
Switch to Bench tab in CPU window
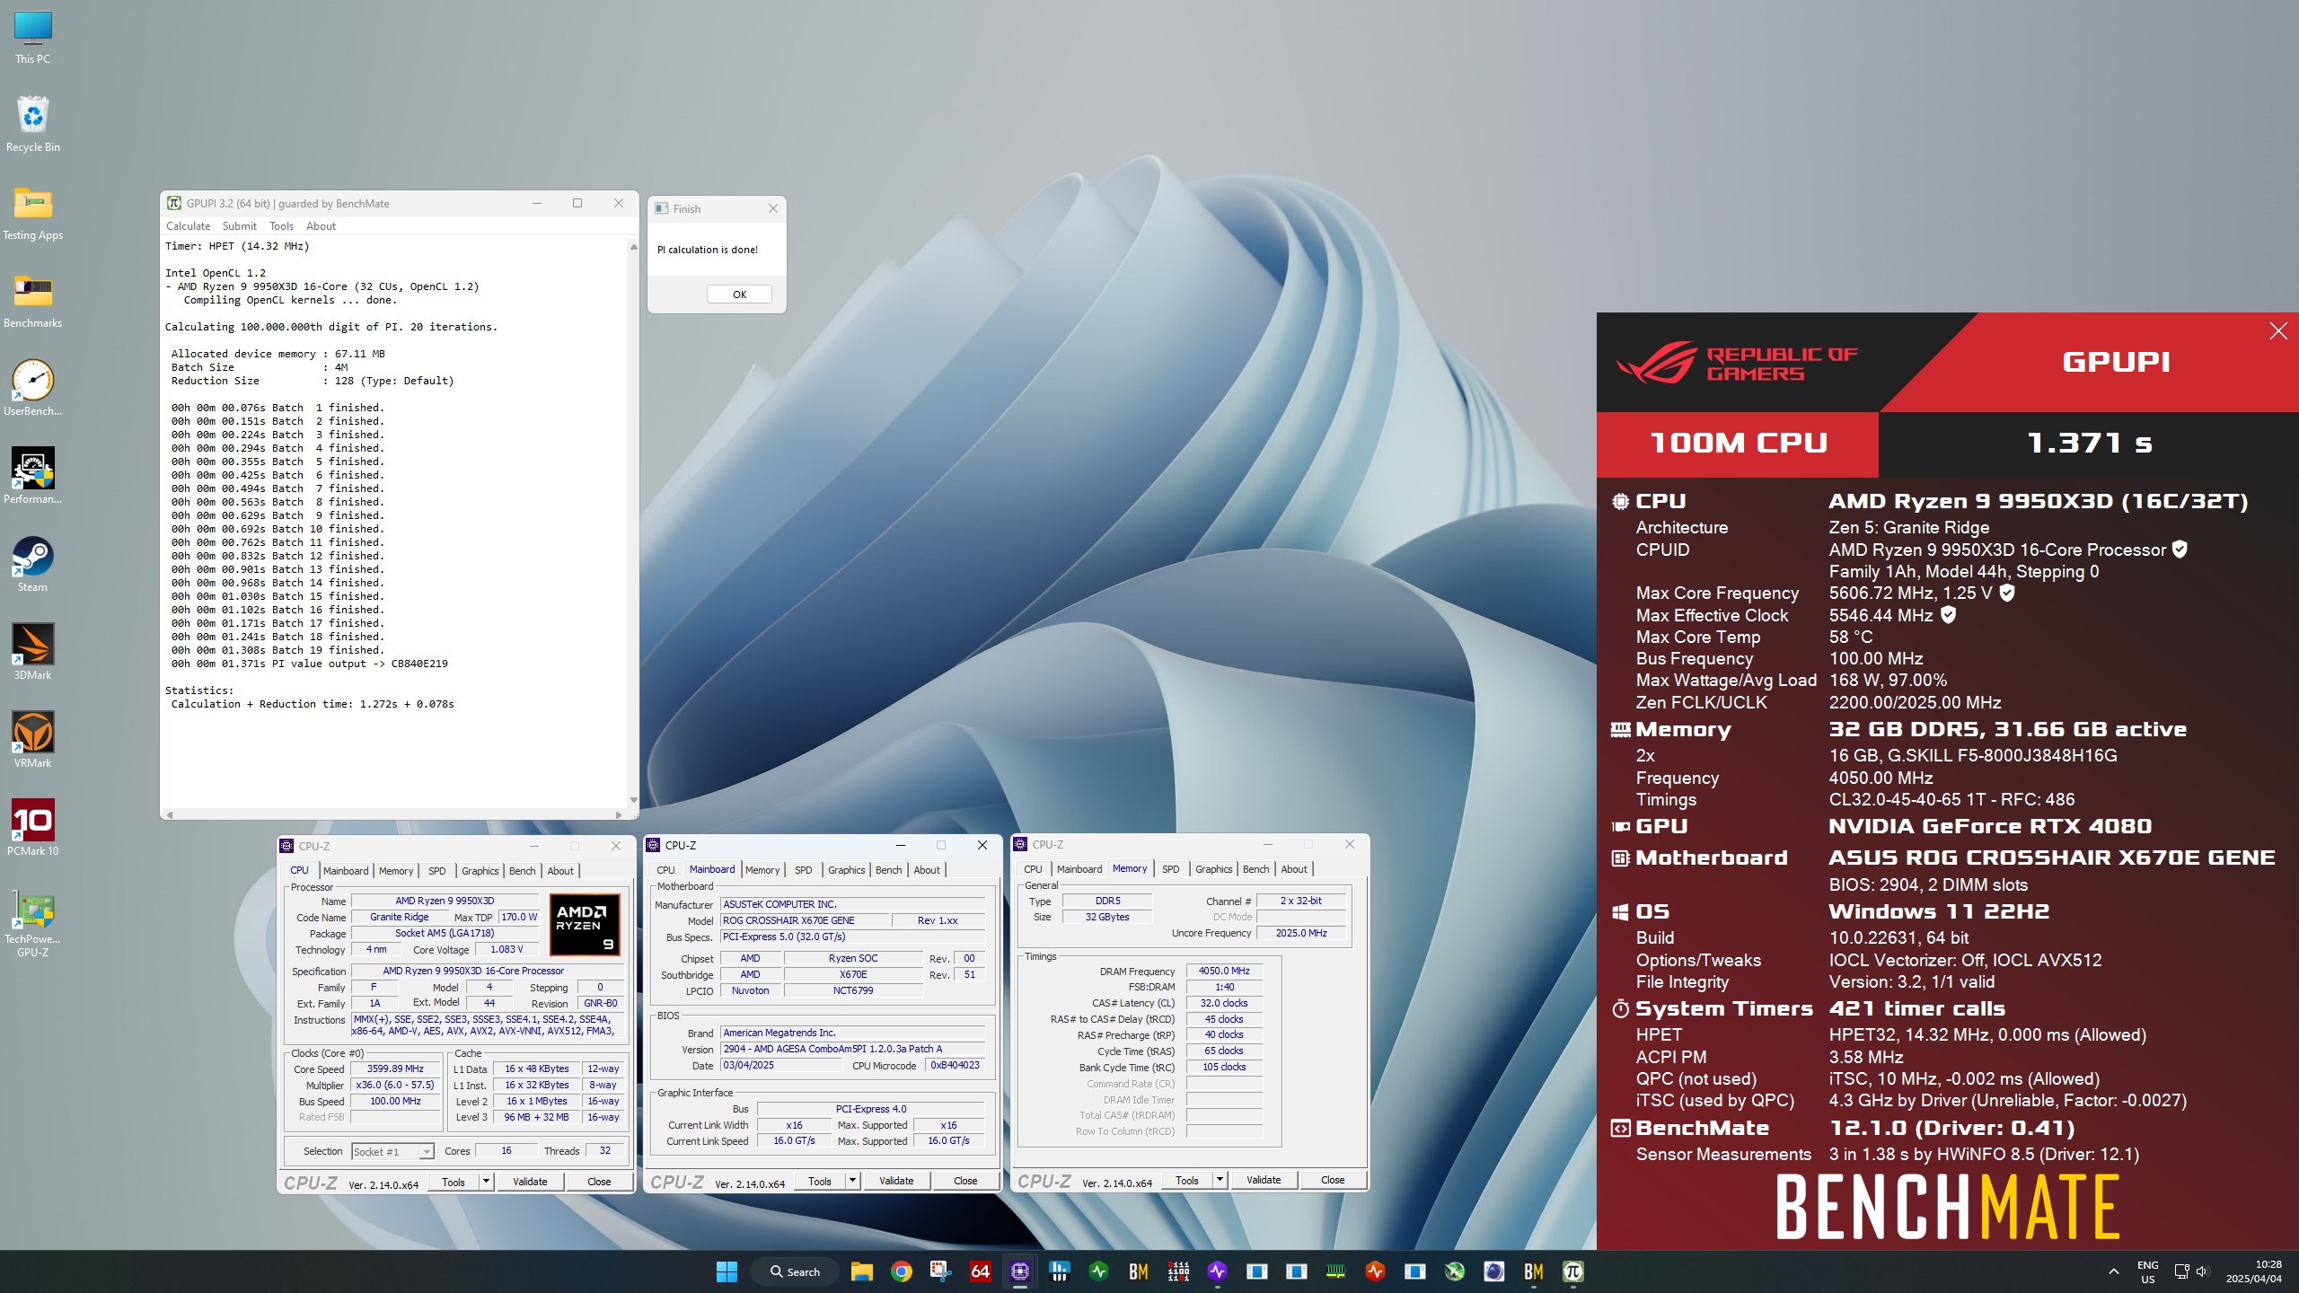coord(522,871)
